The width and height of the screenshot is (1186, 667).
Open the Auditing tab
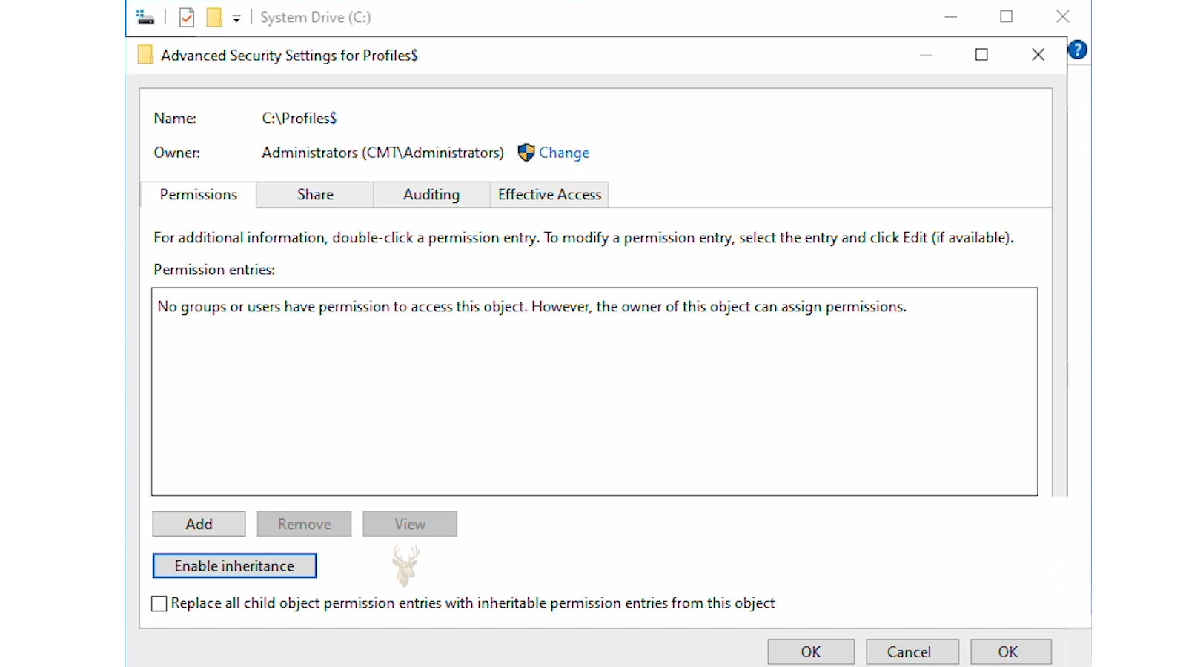pos(431,194)
